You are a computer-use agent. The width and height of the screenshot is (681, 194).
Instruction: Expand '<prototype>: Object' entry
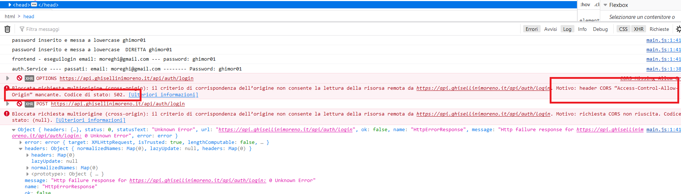tap(27, 174)
